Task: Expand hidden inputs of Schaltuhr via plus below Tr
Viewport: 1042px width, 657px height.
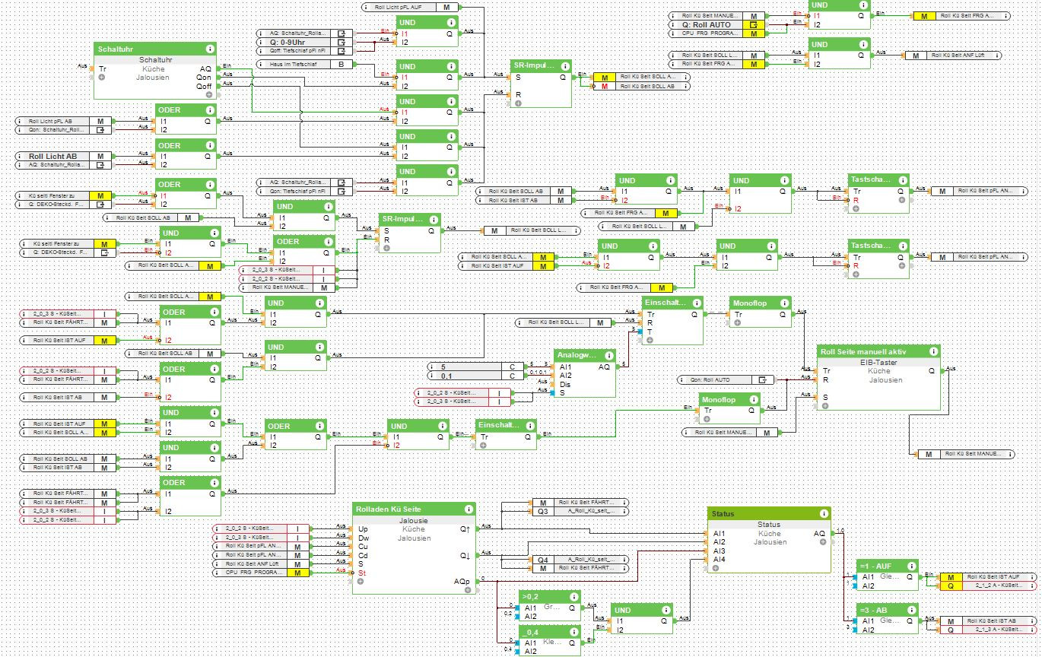Action: [x=101, y=77]
